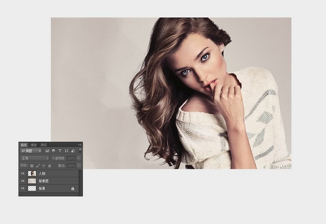Hide the 背景层 layer with eye icon
Viewport: 326px width, 224px height.
click(22, 181)
